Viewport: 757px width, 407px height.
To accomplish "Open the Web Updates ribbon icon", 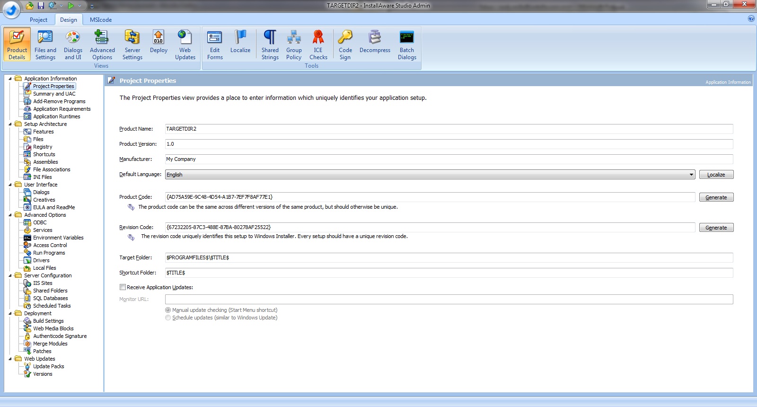I will pos(185,44).
